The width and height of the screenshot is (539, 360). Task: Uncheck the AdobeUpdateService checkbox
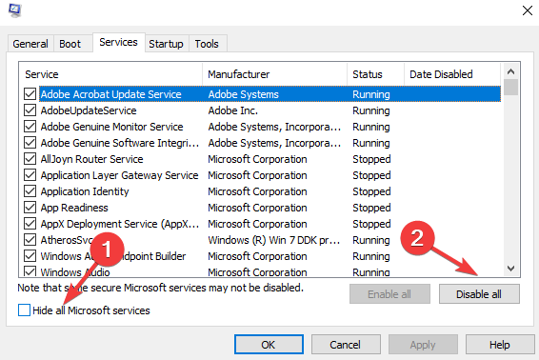click(x=30, y=110)
